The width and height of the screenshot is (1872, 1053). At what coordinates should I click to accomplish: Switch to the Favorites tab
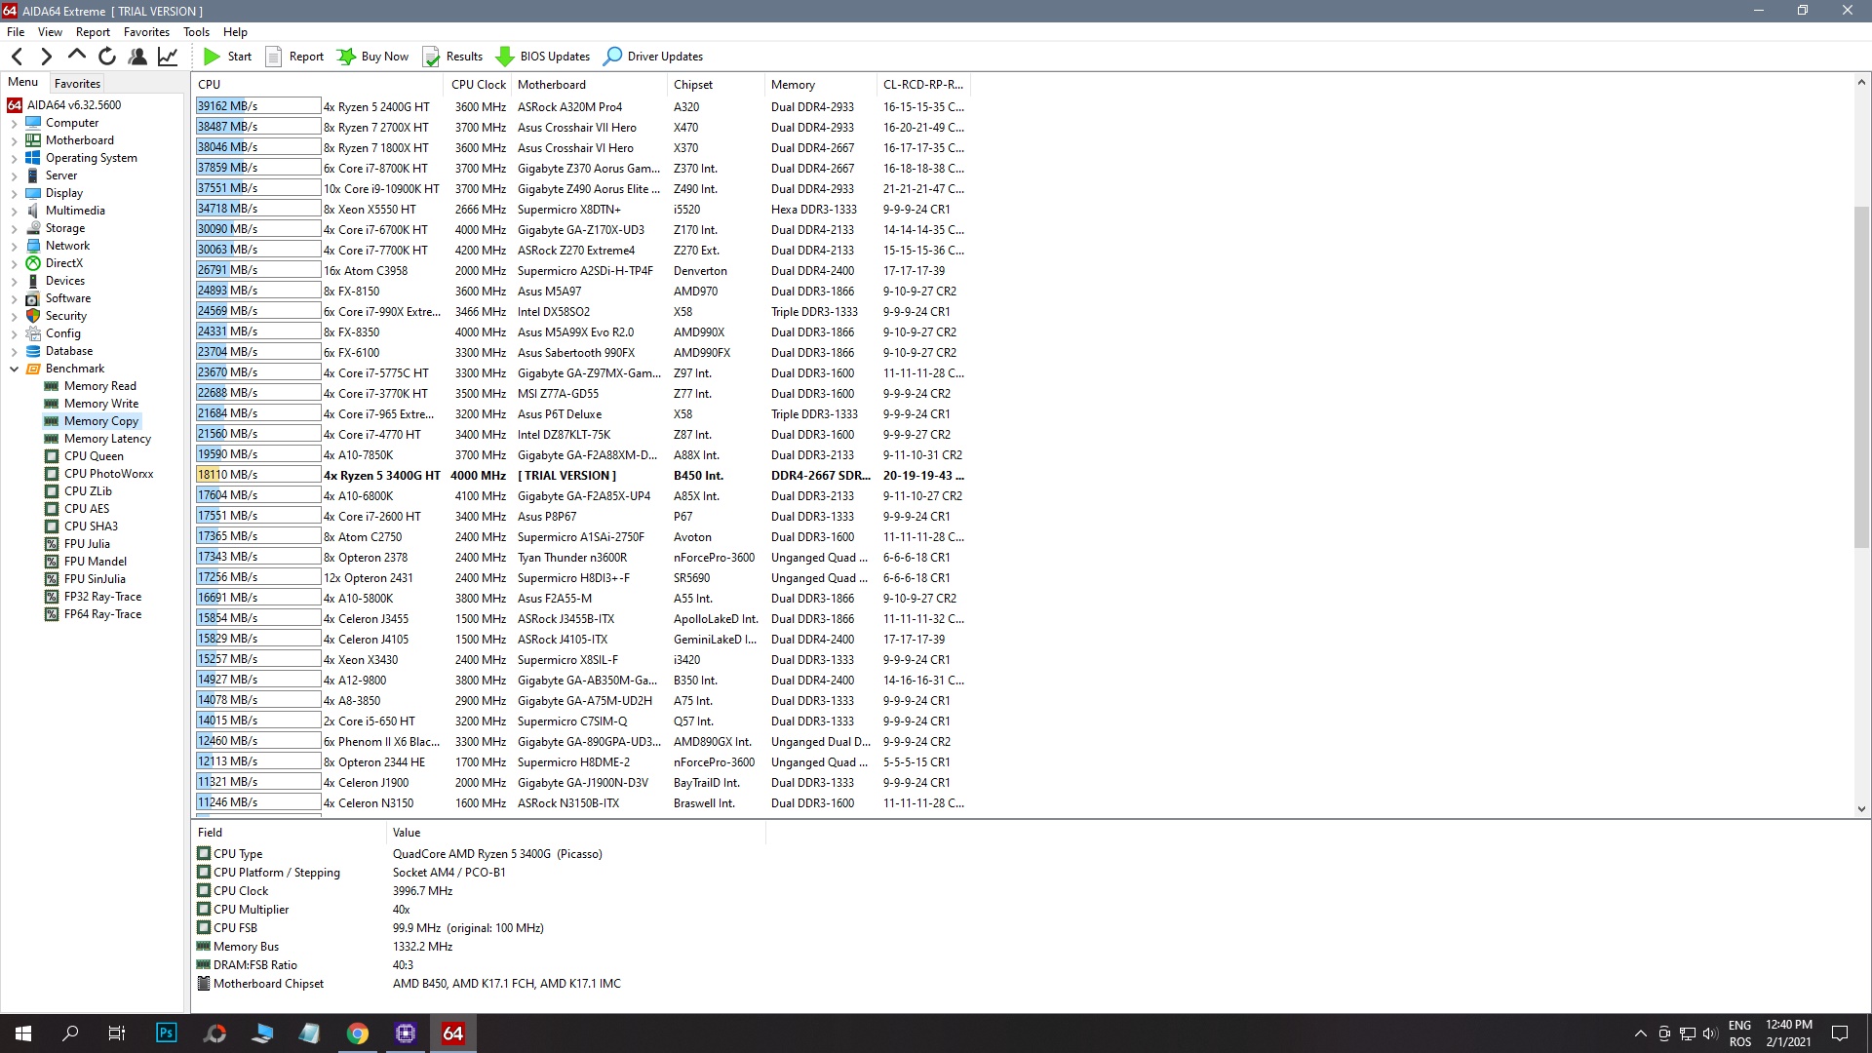pyautogui.click(x=77, y=84)
